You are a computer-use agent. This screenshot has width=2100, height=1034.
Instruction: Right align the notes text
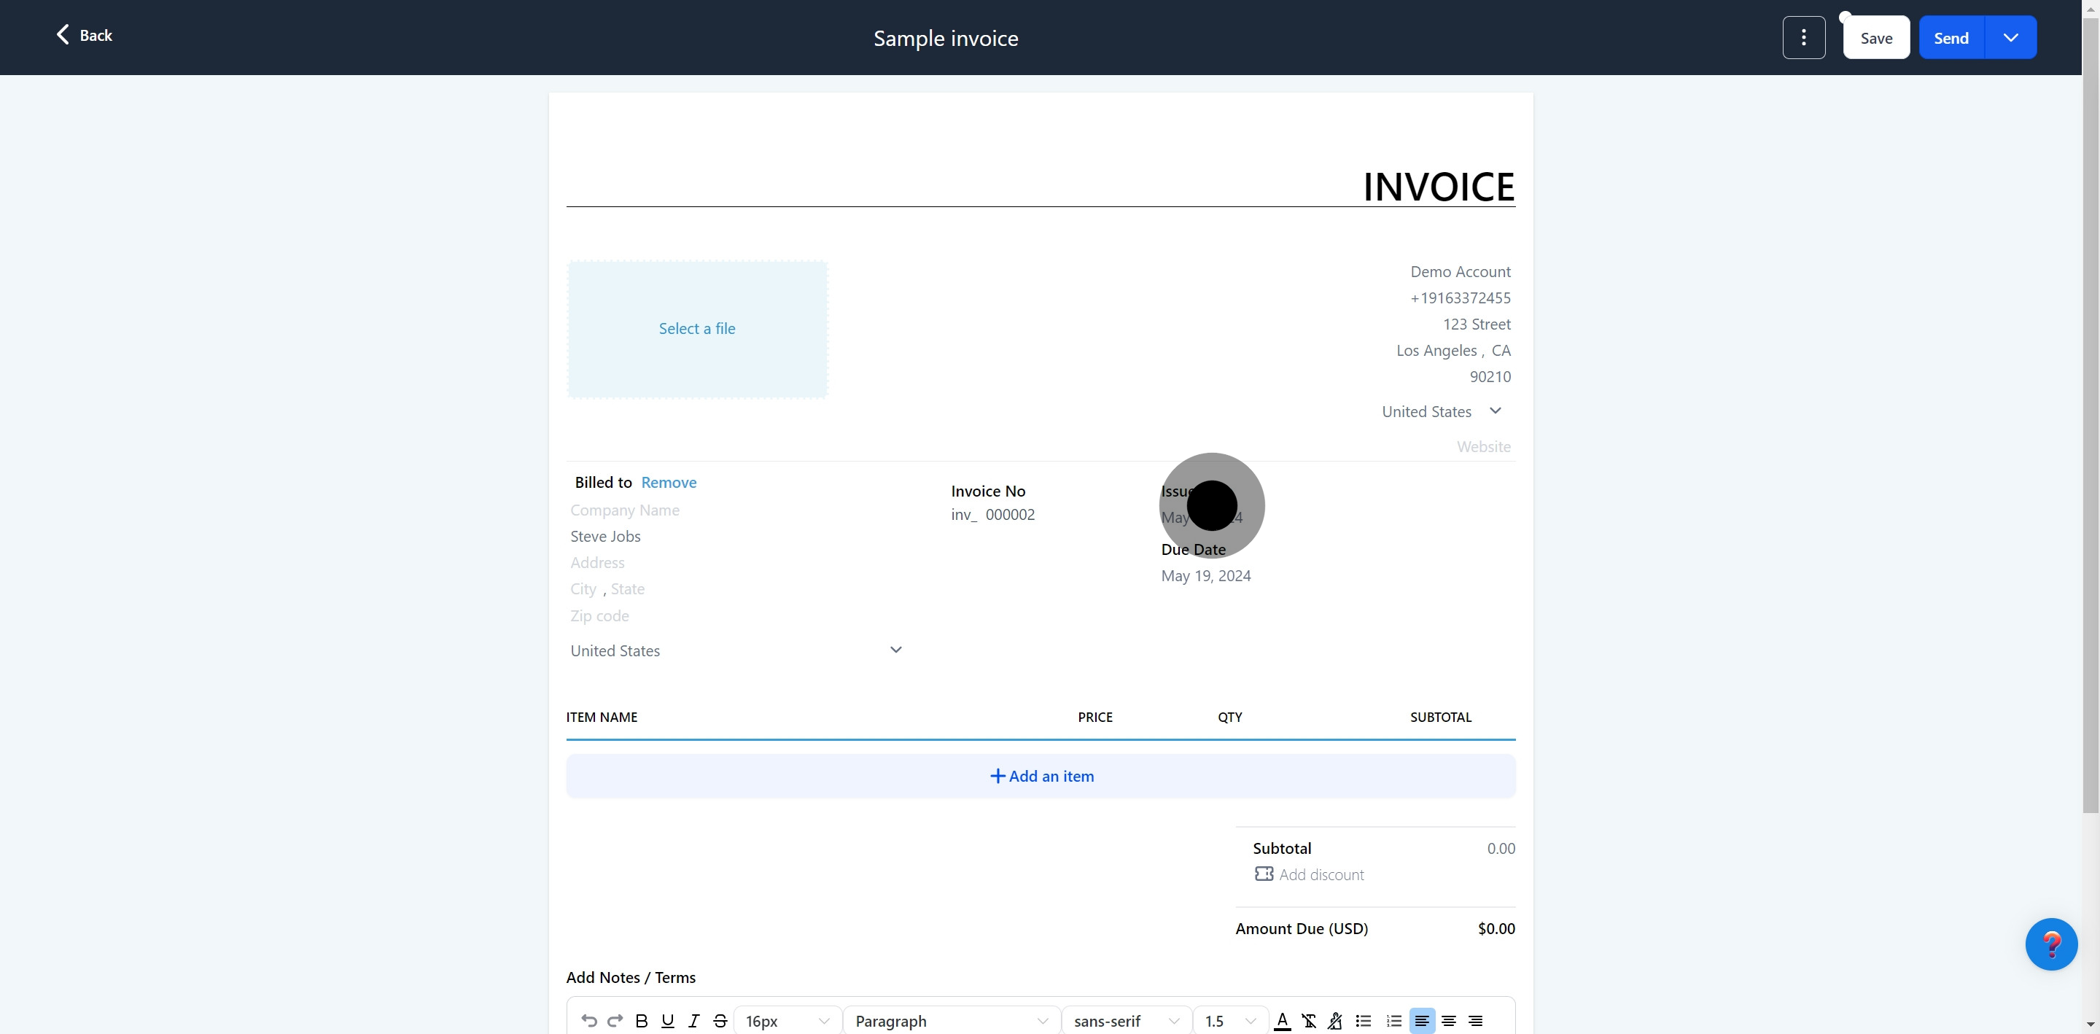(x=1476, y=1020)
